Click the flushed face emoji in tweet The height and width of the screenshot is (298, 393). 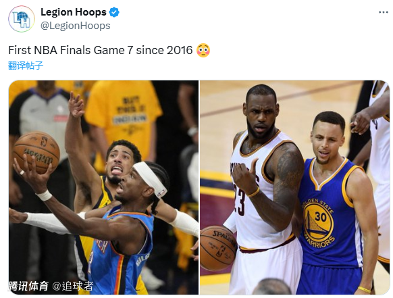click(x=203, y=50)
